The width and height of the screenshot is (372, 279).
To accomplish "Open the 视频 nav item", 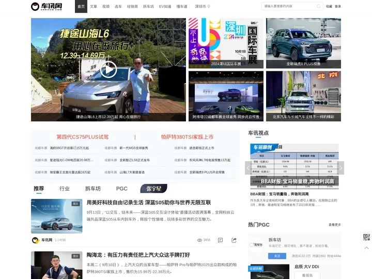I will pos(106,6).
